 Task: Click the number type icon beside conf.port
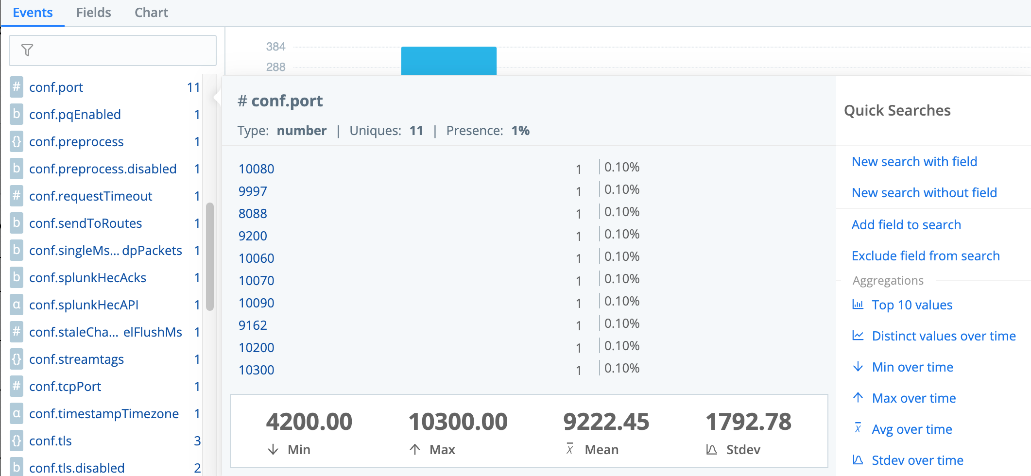[x=17, y=87]
